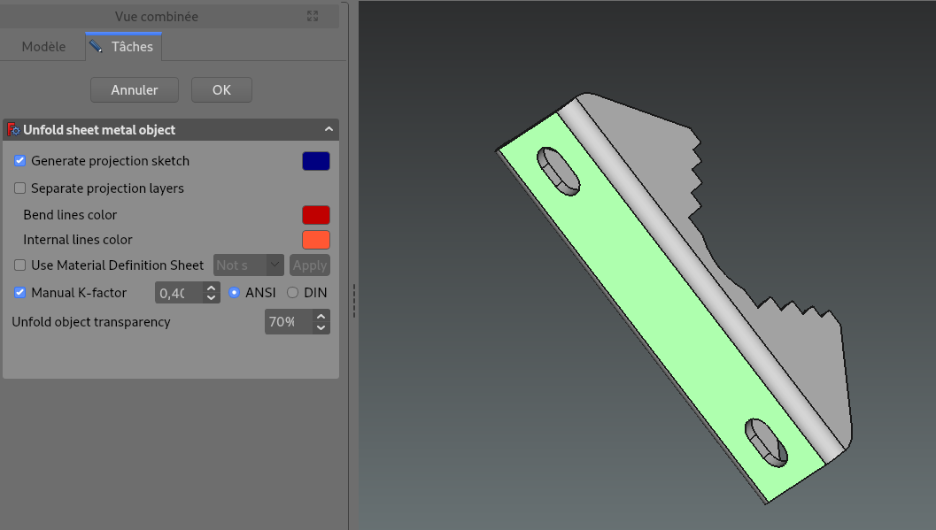The height and width of the screenshot is (530, 936).
Task: Click the undock icon in Vue combinée title bar
Action: pos(313,16)
